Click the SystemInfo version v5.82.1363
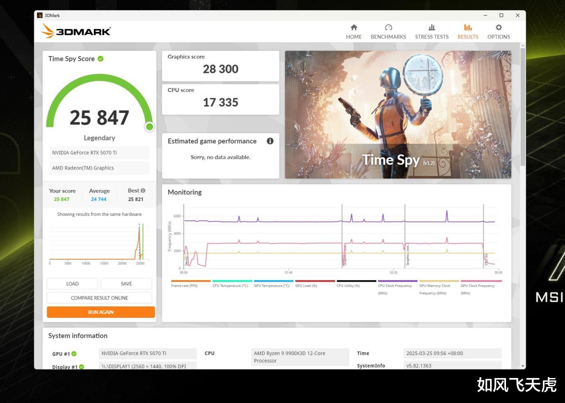Screen dimensions: 565x403 452,365
